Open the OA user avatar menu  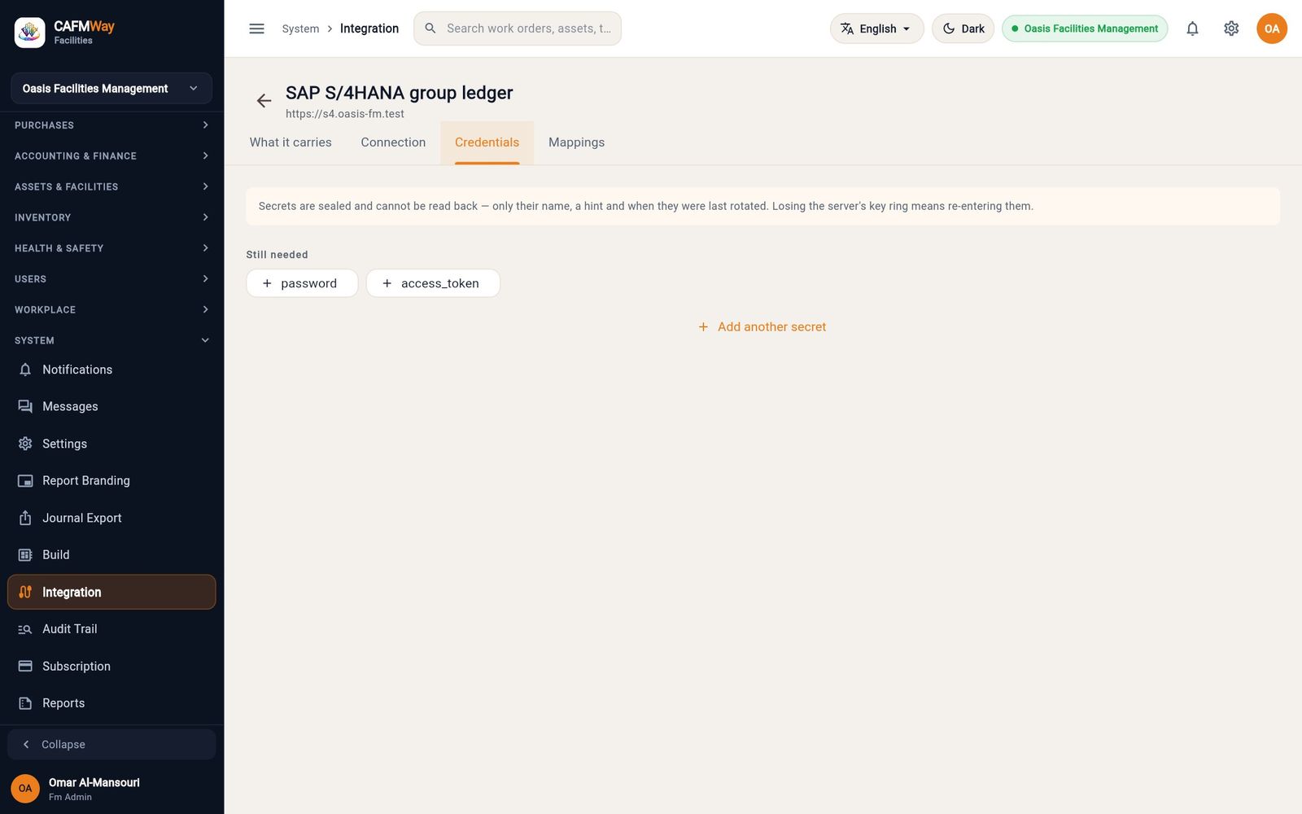(1272, 28)
